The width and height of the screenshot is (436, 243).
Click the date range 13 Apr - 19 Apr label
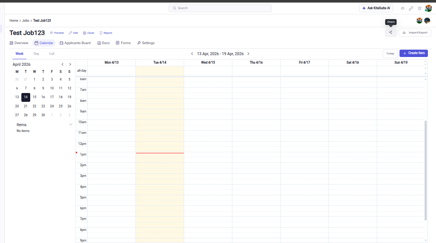coord(220,54)
